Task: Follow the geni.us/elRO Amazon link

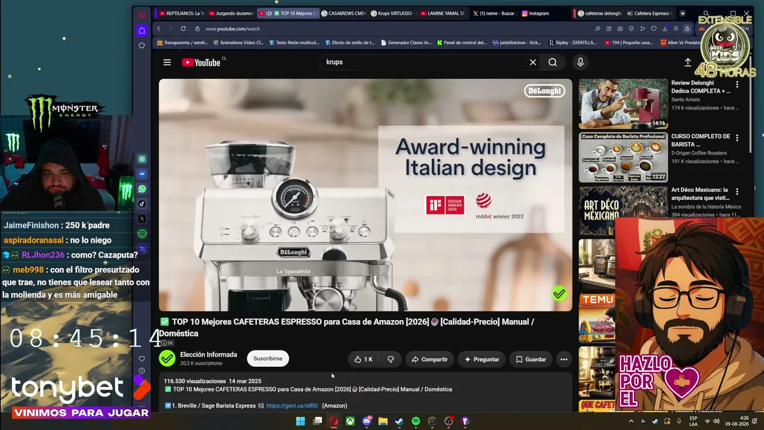Action: (292, 406)
